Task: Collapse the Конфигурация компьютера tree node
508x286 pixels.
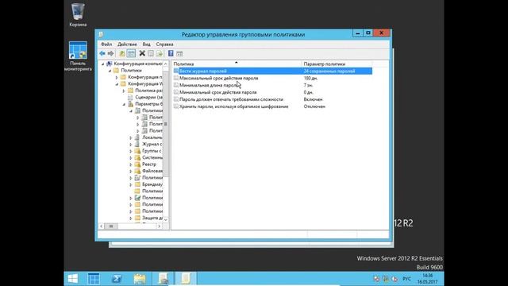Action: tap(103, 64)
